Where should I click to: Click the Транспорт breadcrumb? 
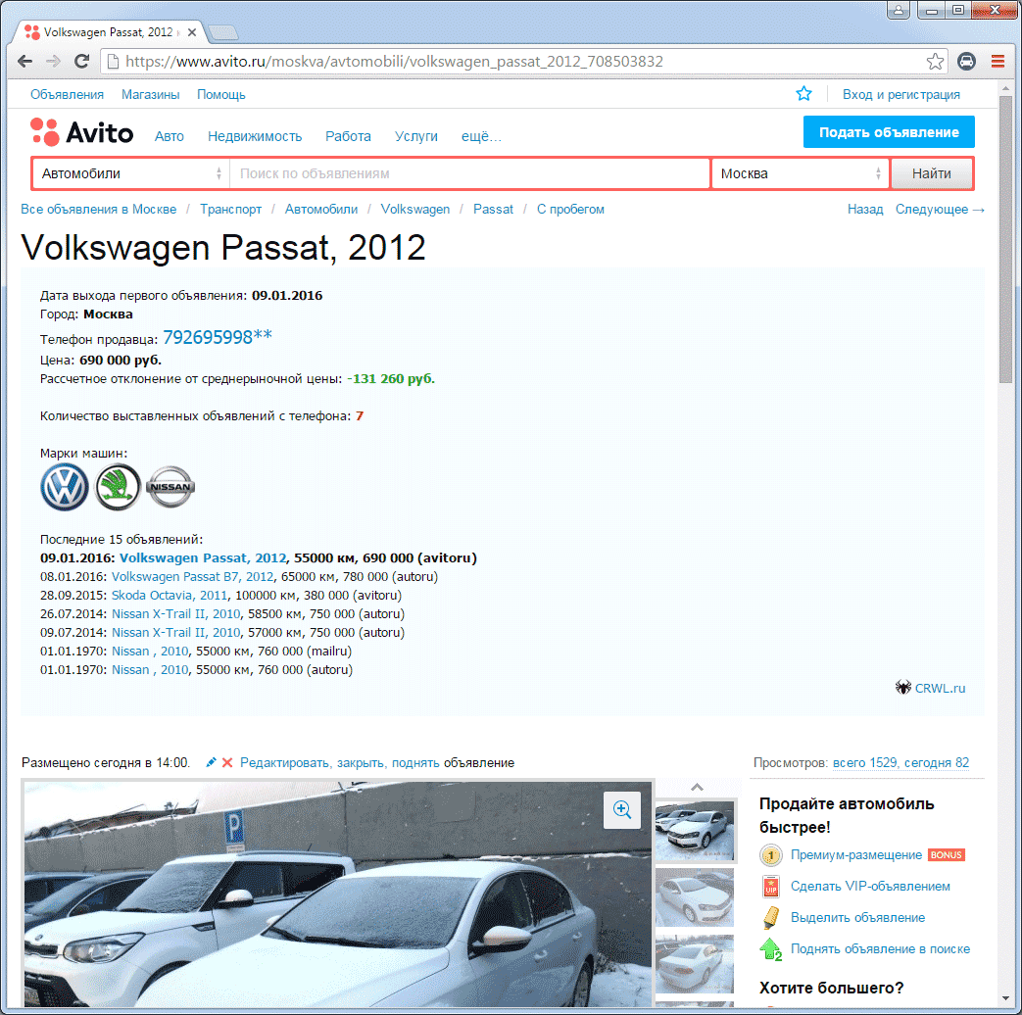(230, 210)
